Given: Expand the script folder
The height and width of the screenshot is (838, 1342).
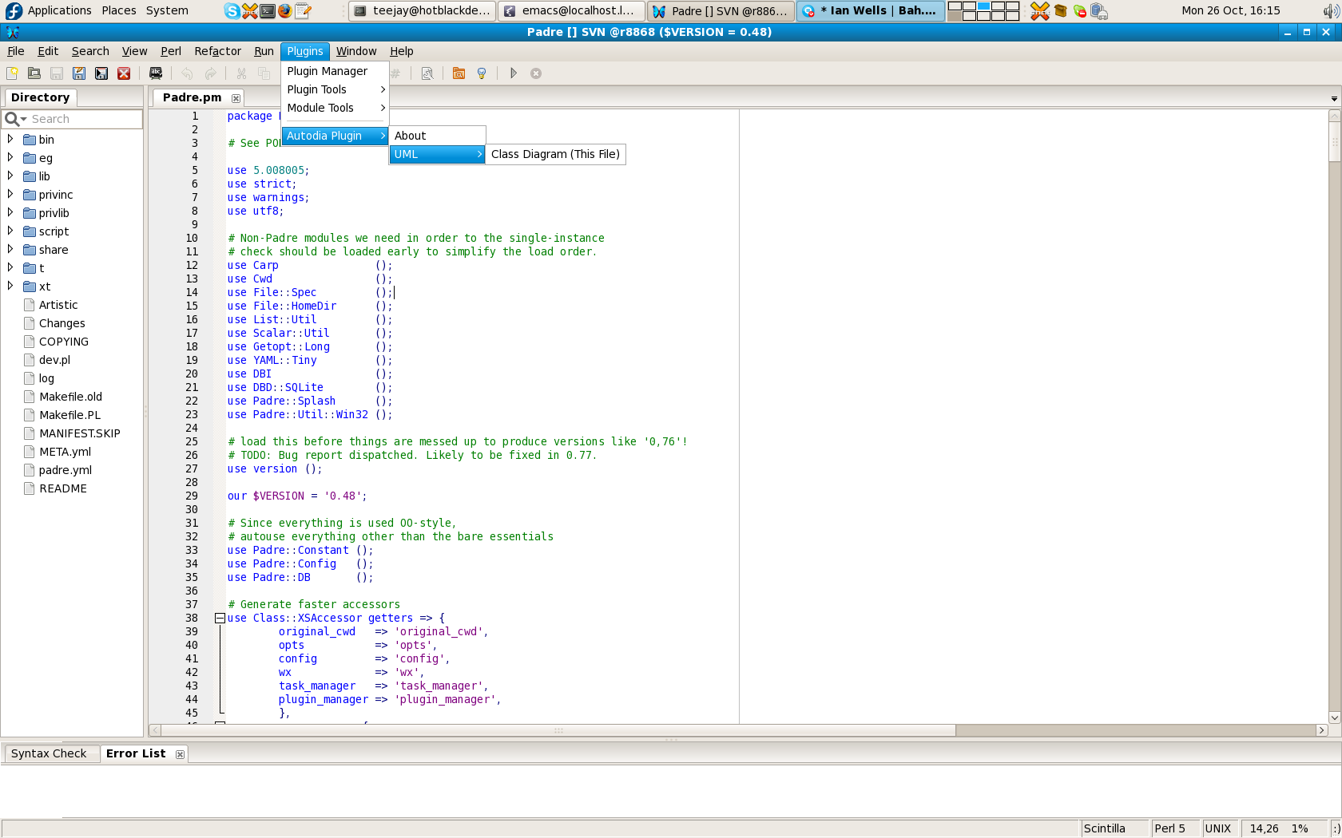Looking at the screenshot, I should coord(10,231).
